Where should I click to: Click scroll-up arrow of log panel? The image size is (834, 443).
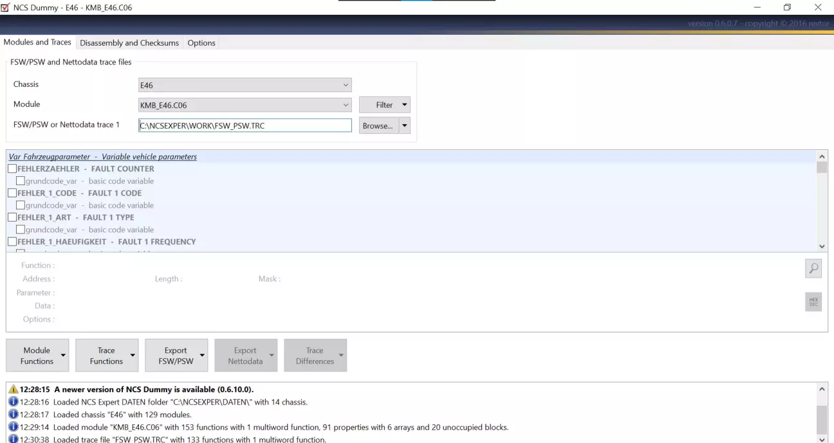point(822,389)
